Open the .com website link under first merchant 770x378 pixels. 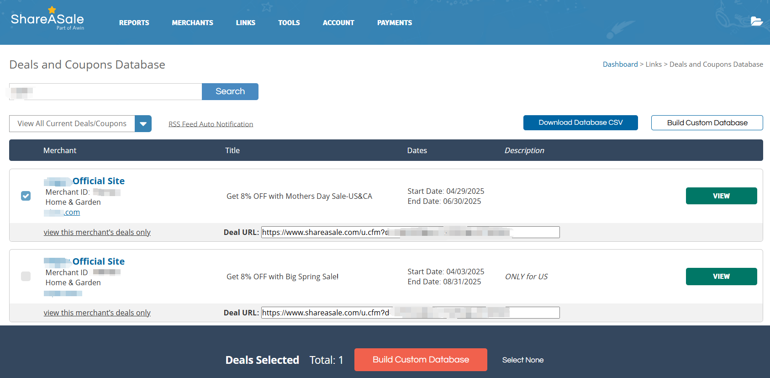pyautogui.click(x=62, y=213)
